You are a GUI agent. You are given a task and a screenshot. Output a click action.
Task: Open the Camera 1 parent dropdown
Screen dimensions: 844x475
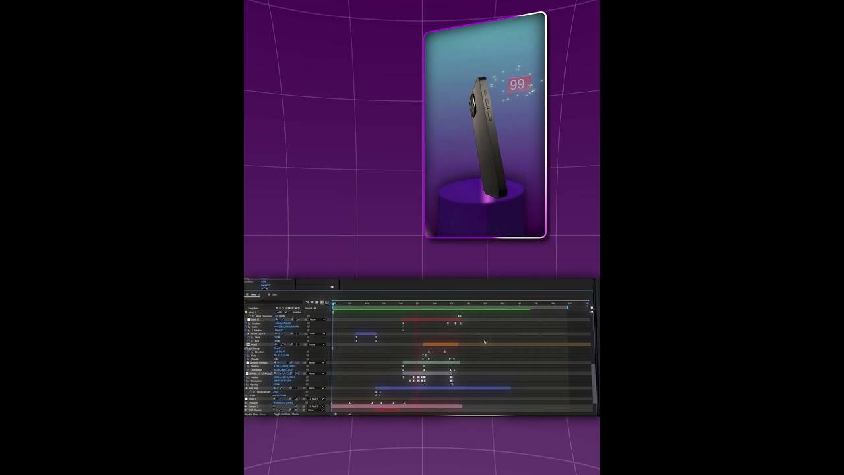coord(316,406)
